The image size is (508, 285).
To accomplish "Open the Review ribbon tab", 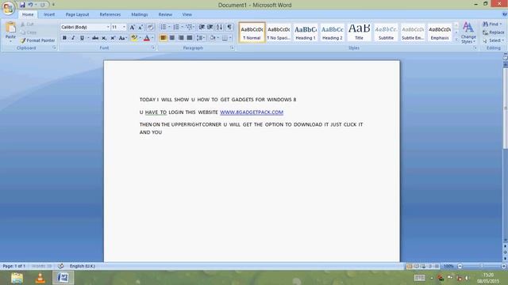I will coord(165,14).
